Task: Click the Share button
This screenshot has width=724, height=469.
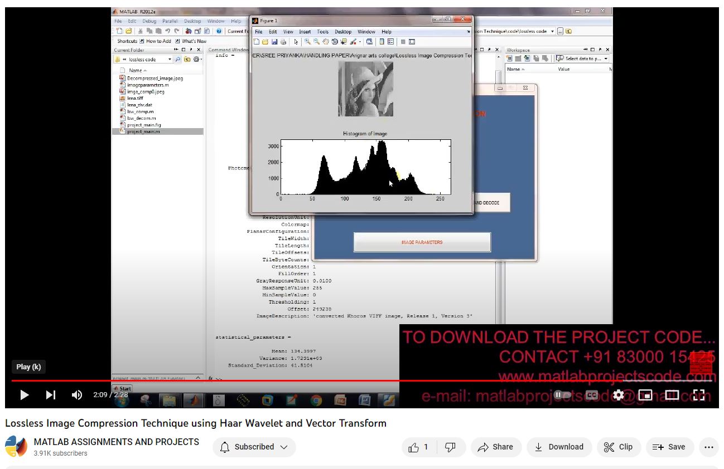Action: point(496,447)
